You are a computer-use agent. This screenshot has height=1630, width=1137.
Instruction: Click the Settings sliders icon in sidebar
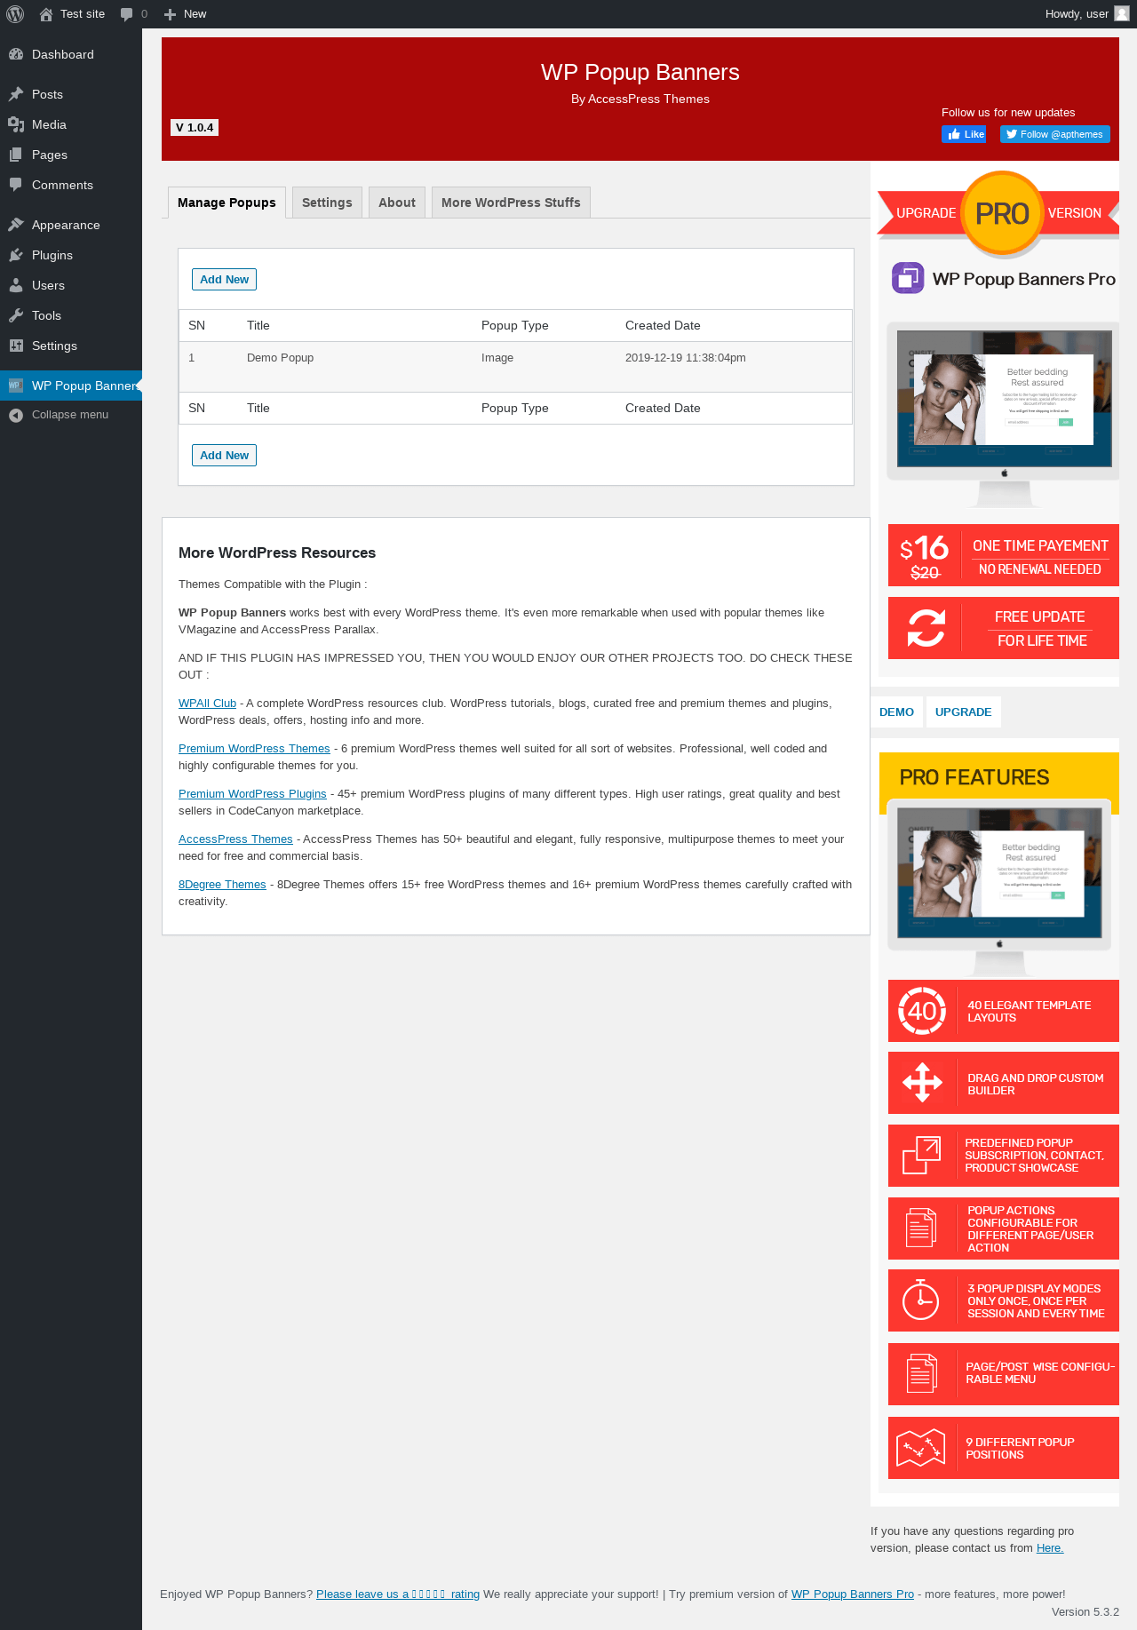[16, 346]
